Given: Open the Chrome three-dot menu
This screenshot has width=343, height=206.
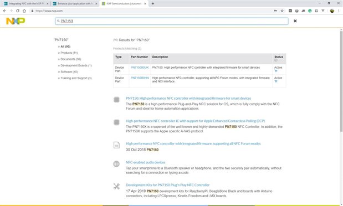Looking at the screenshot, I should pos(339,11).
